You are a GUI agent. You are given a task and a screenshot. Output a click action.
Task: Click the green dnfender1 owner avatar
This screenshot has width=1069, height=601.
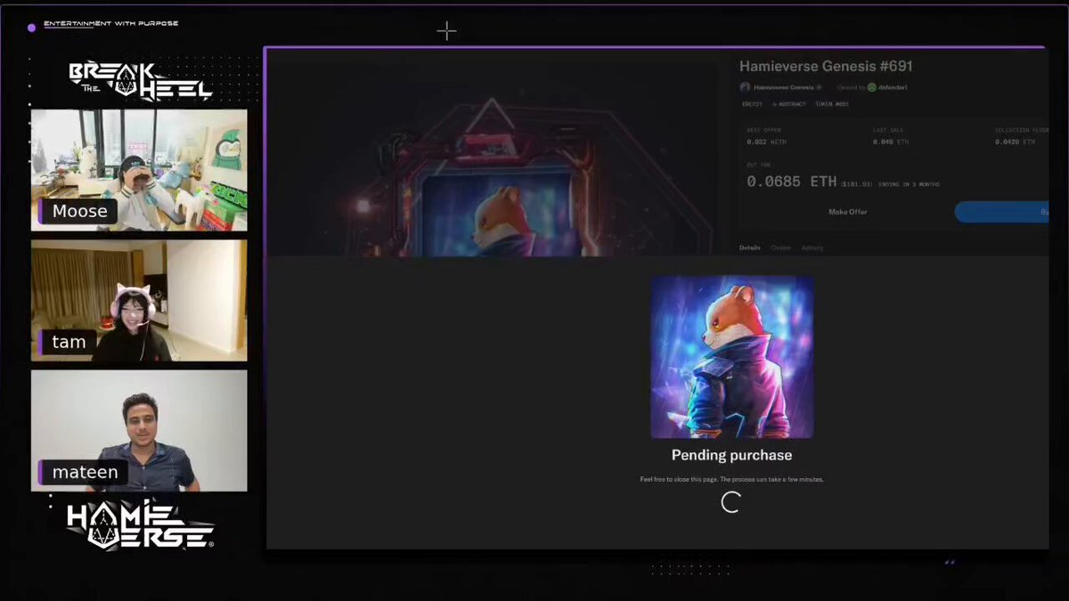tap(871, 87)
